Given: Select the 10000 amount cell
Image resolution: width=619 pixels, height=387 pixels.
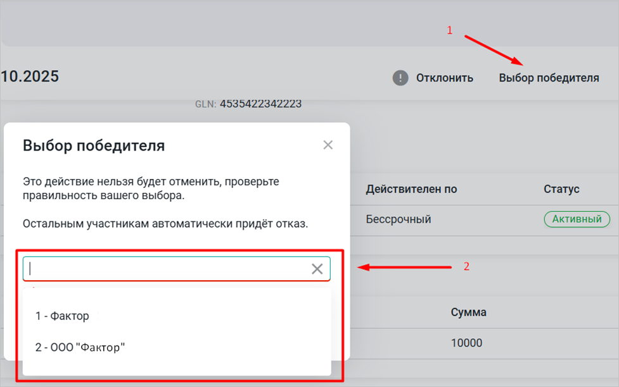Looking at the screenshot, I should pos(466,343).
